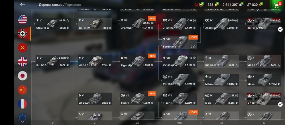Image resolution: width=285 pixels, height=125 pixels.
Task: Go back using the arrow icon
Action: pyautogui.click(x=22, y=5)
